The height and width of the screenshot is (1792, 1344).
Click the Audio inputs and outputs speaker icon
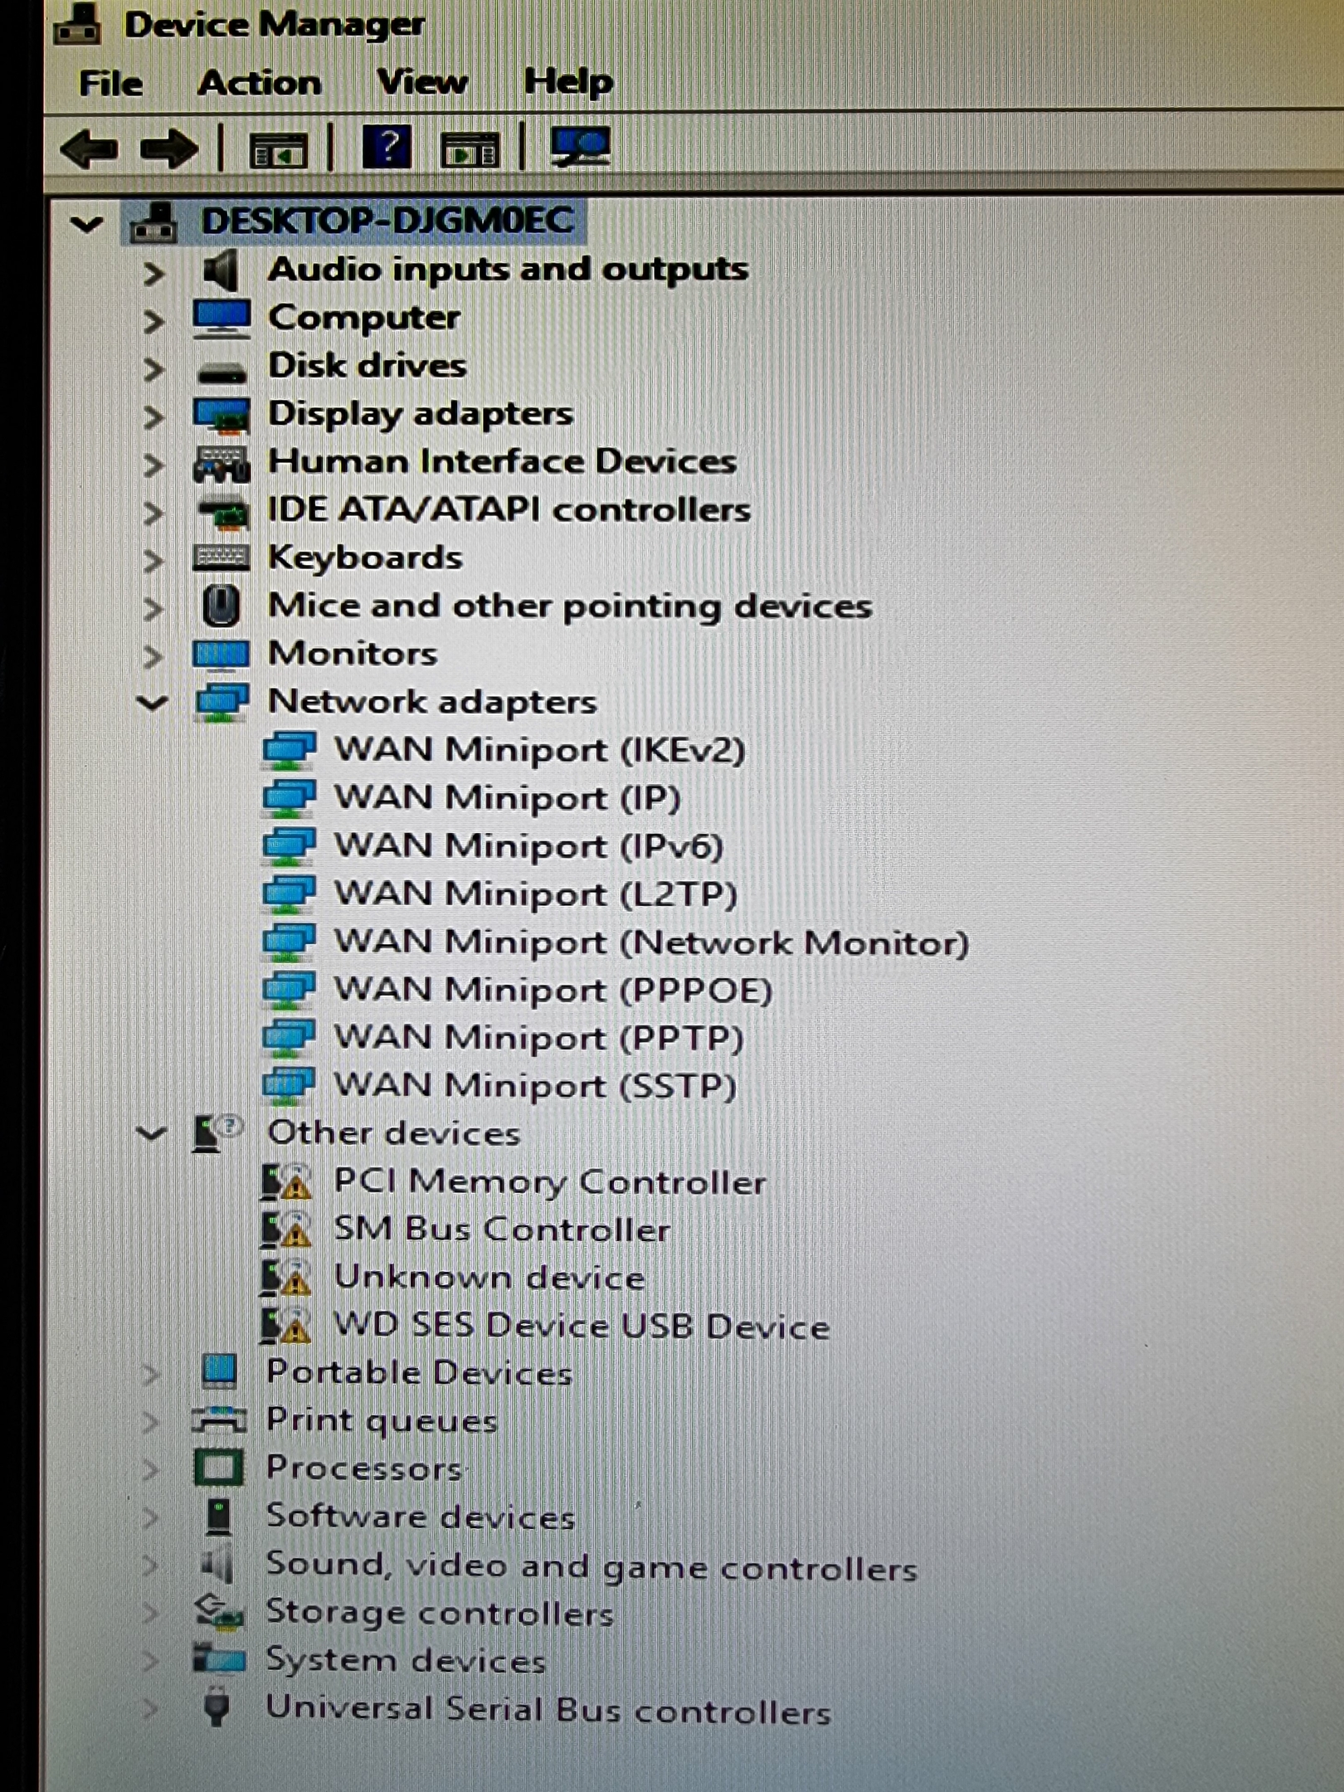(x=221, y=270)
